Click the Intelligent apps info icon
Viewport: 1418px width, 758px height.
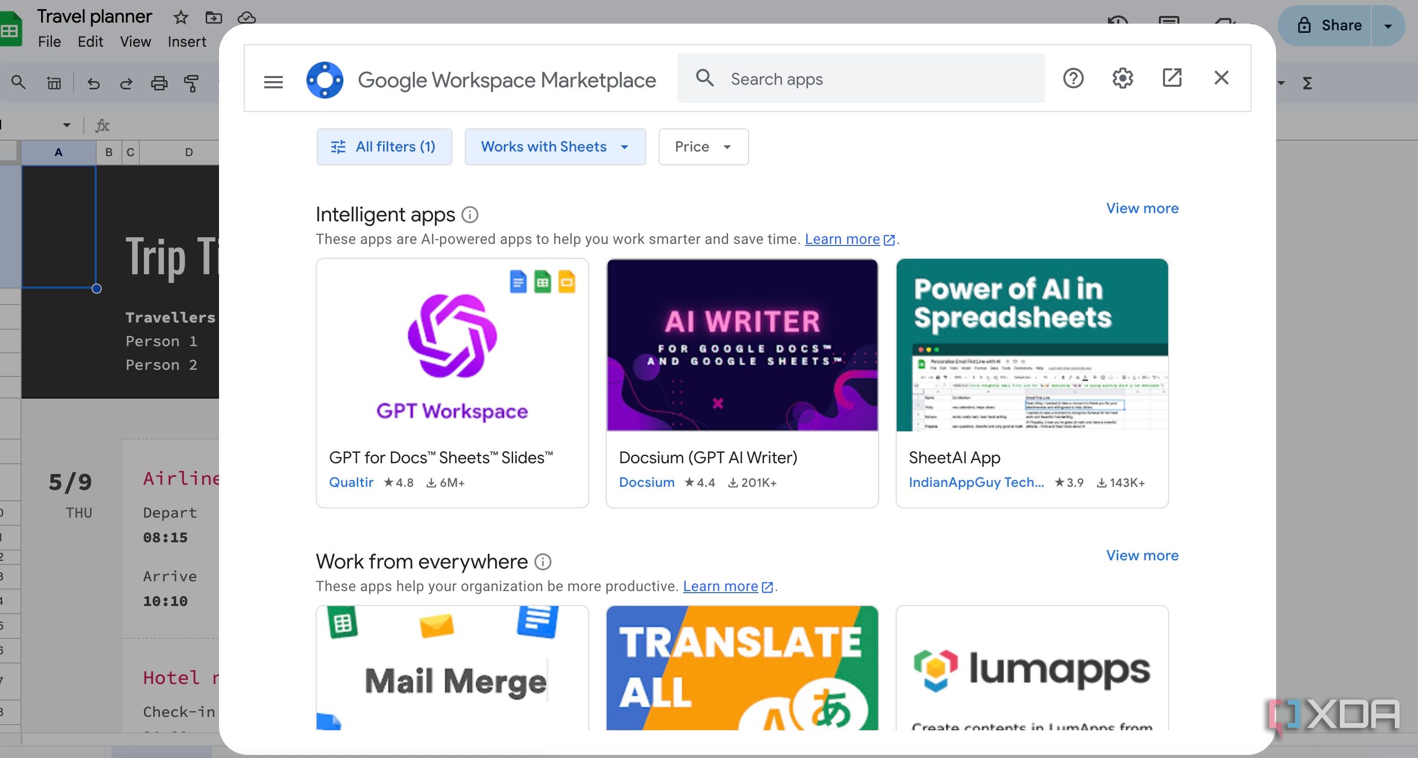[x=469, y=214]
